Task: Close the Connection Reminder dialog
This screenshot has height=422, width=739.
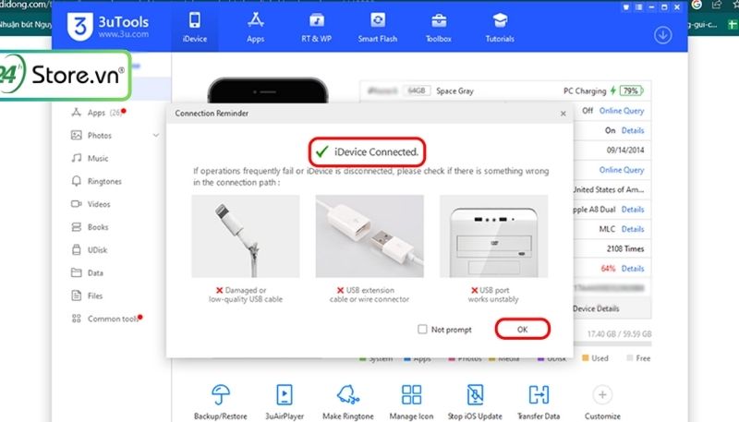Action: point(563,114)
